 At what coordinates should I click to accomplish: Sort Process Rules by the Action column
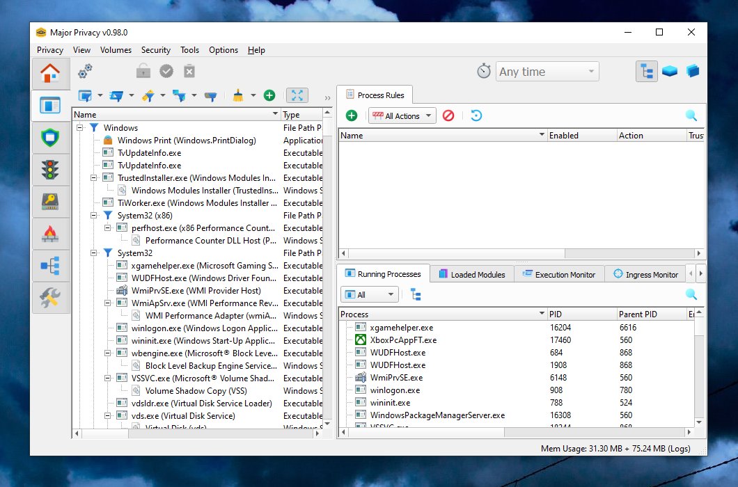(x=651, y=136)
